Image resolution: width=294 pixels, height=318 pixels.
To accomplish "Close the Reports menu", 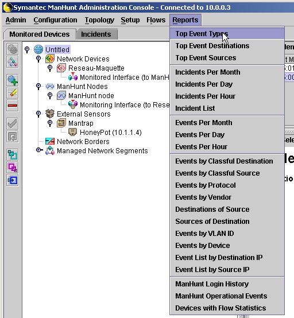I will [x=185, y=20].
